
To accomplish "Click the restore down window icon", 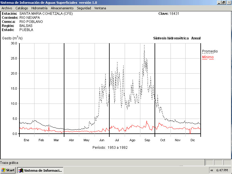I will pos(224,2).
